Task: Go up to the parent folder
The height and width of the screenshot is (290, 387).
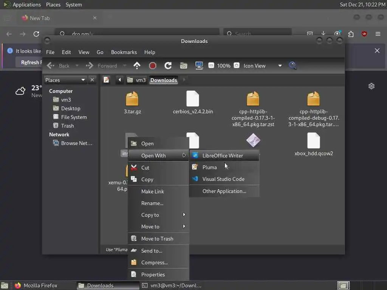Action: pos(137,66)
